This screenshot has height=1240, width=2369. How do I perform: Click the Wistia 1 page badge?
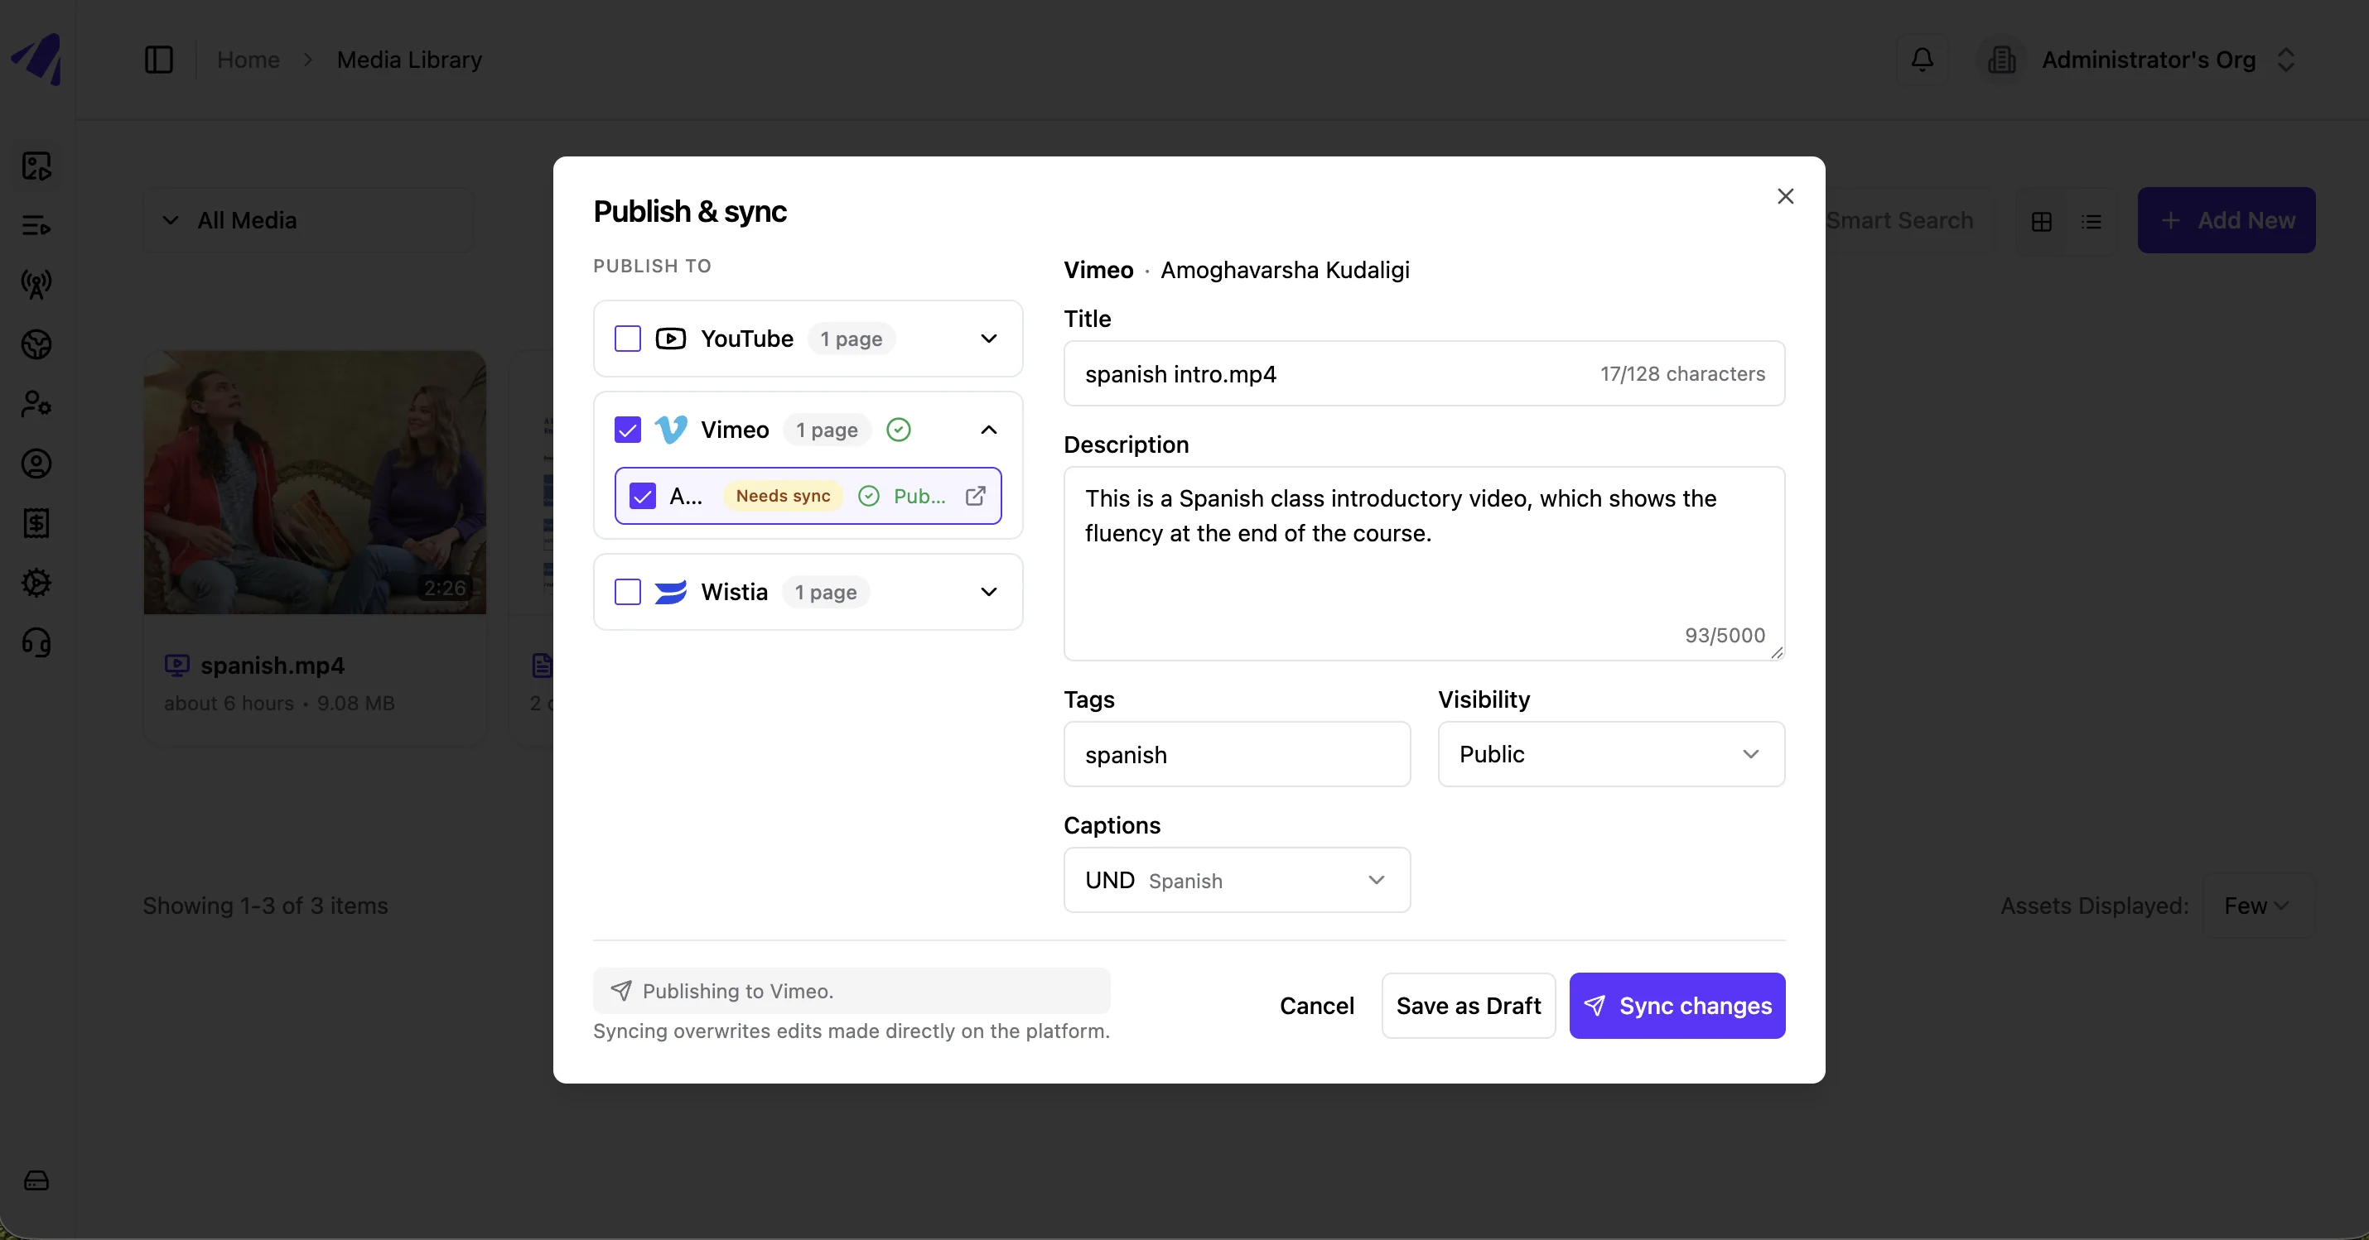(x=826, y=593)
